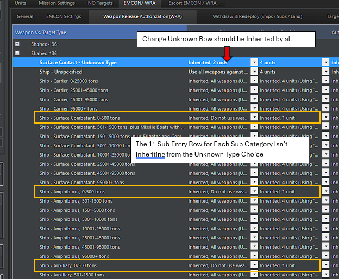Open weapons dropdown for Carrier, 25001-45000 tons

point(254,90)
